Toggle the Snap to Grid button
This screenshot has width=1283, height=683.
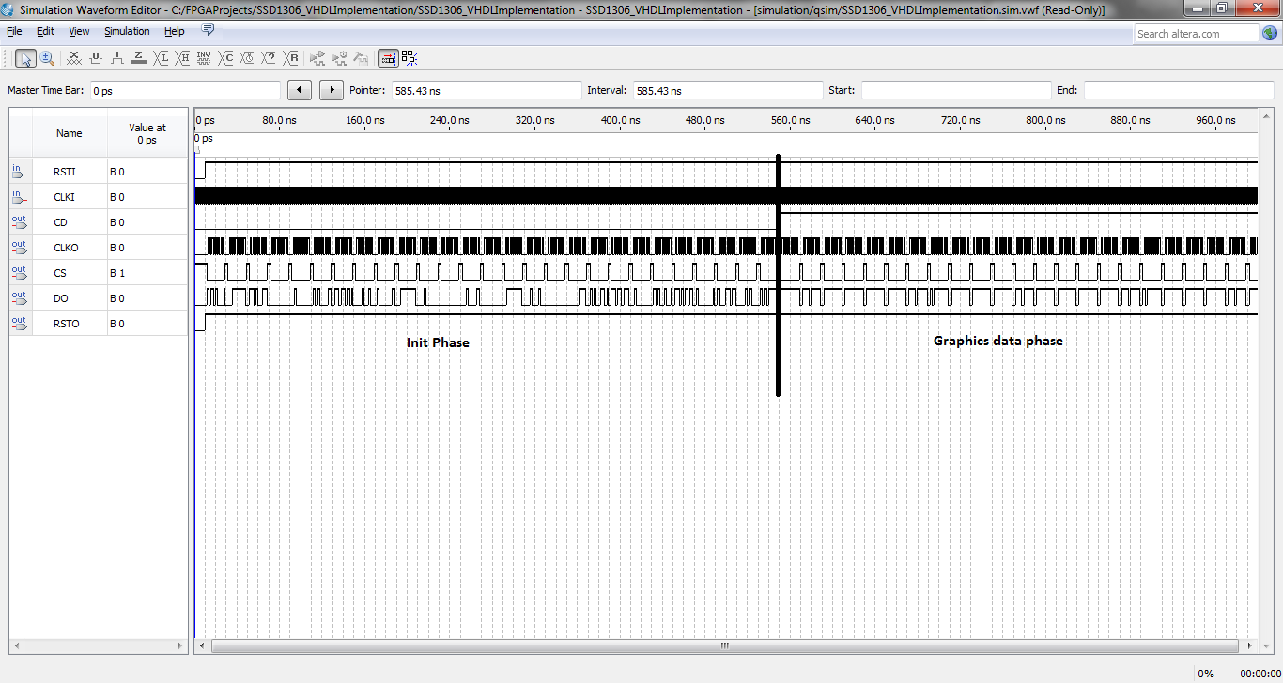pyautogui.click(x=410, y=58)
